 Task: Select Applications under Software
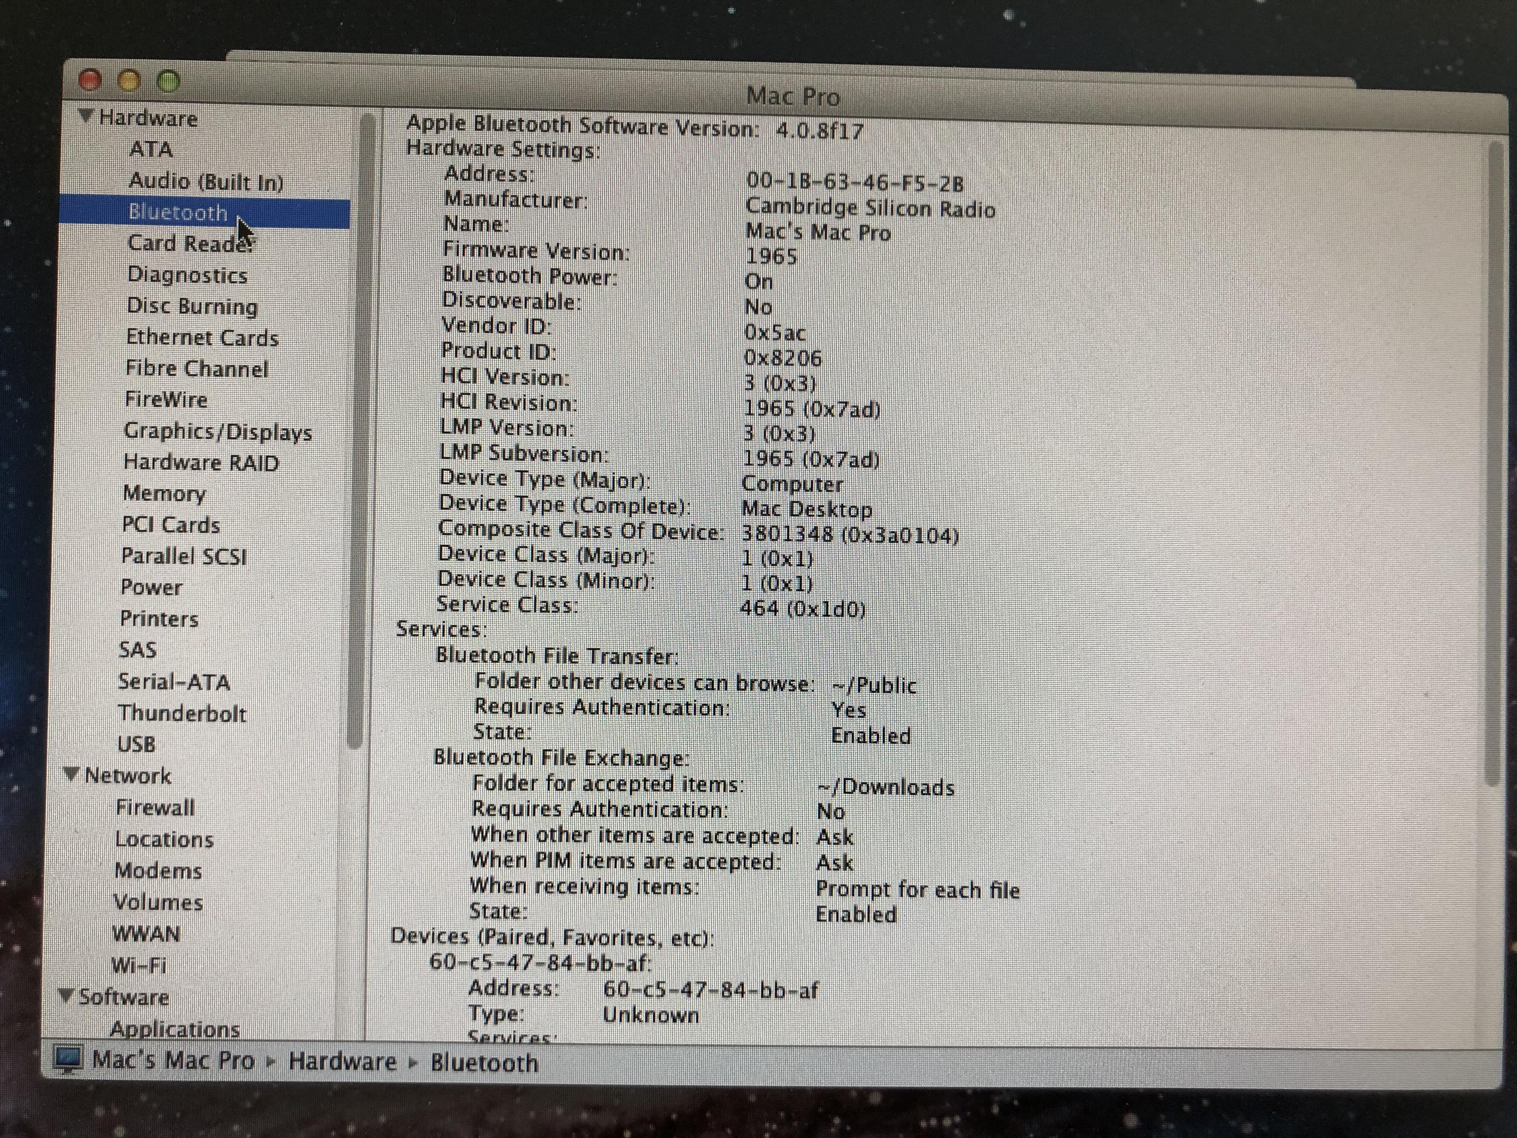click(175, 1028)
